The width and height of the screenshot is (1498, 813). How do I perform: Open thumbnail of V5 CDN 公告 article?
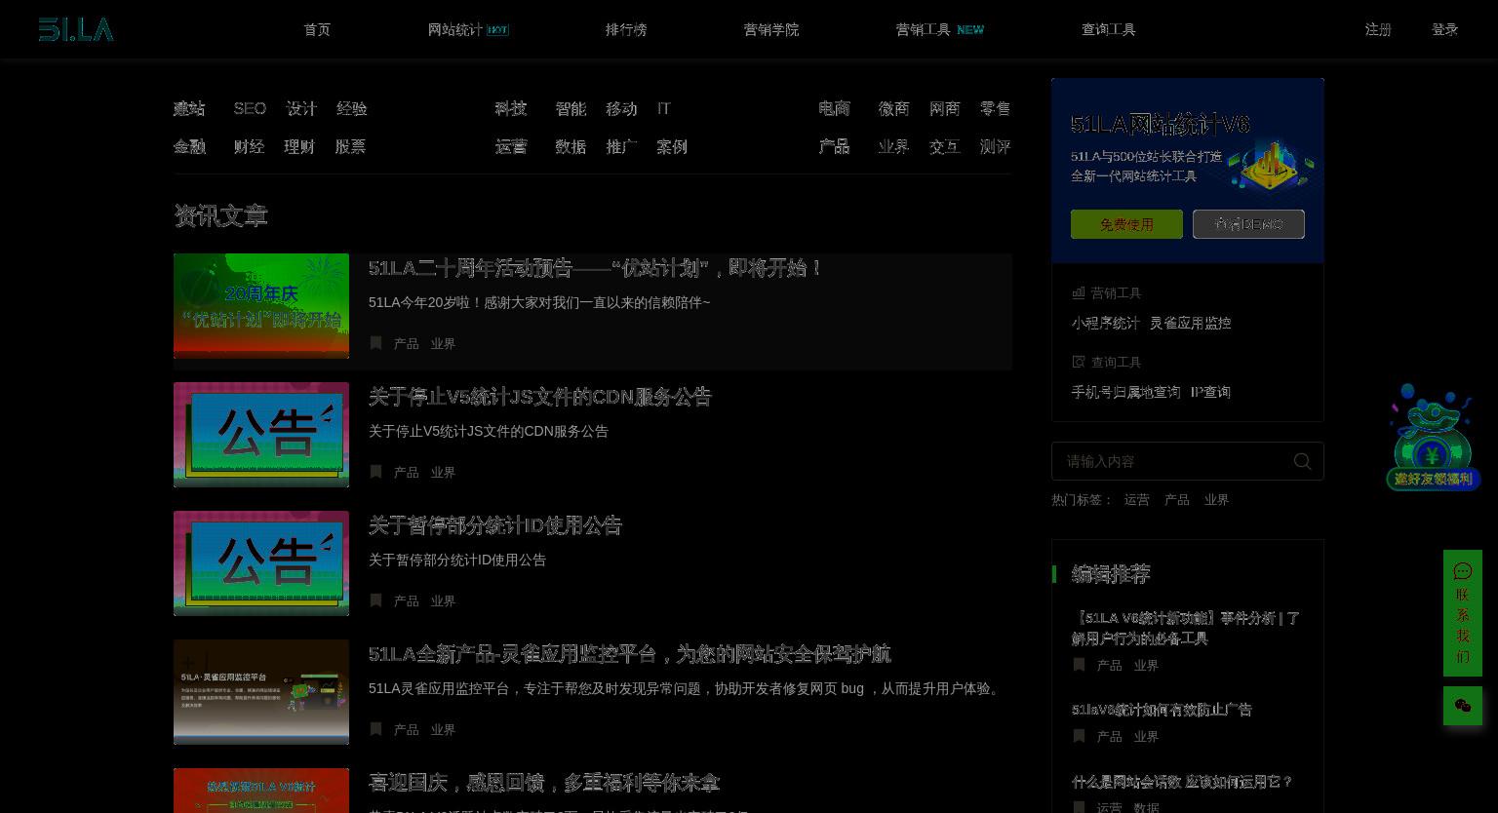click(261, 435)
